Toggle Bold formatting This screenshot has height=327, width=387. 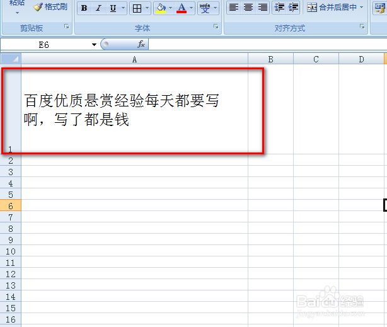[x=84, y=8]
